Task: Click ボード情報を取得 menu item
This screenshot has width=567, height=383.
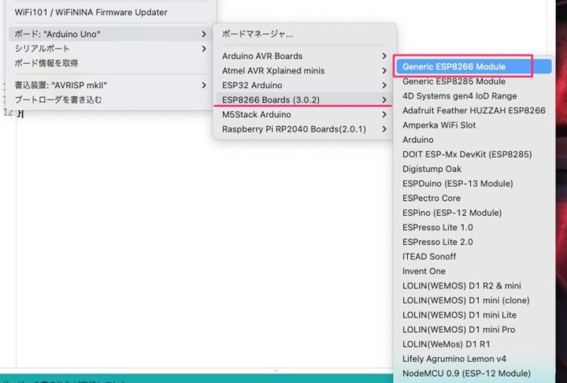Action: pyautogui.click(x=46, y=63)
